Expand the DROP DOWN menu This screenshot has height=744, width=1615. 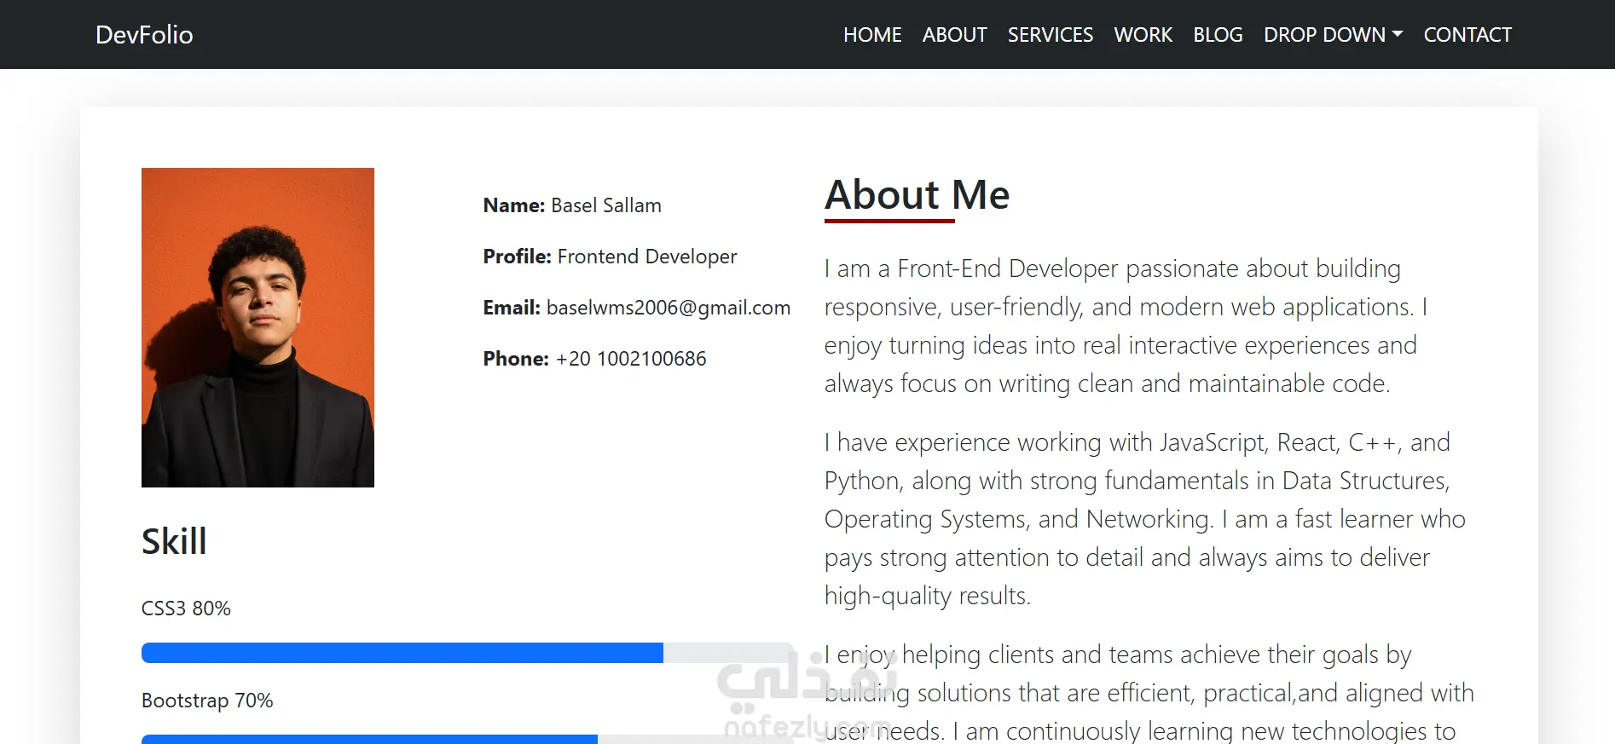pyautogui.click(x=1333, y=35)
